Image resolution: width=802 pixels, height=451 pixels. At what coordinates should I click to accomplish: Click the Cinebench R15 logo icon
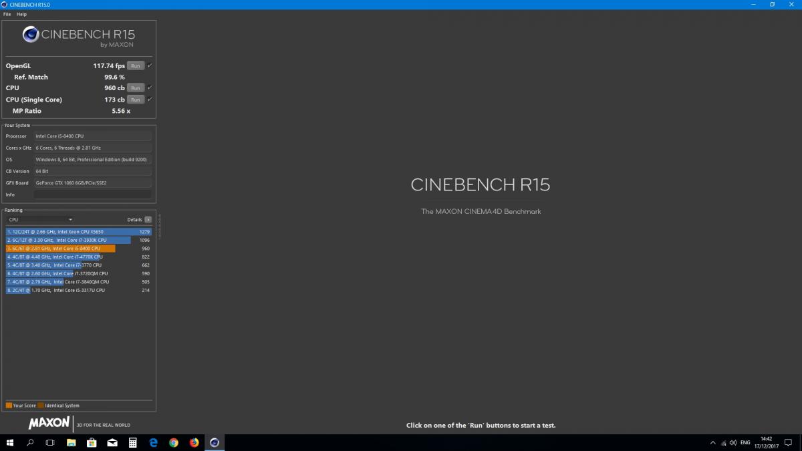[x=31, y=34]
